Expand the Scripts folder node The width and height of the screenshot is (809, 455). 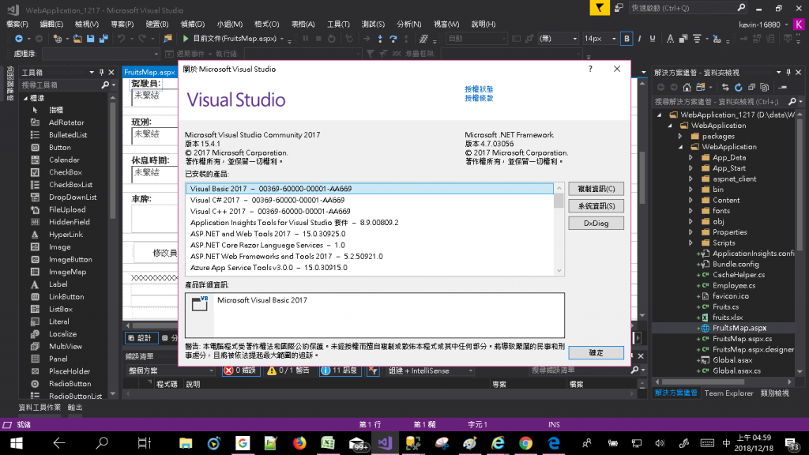pos(690,243)
